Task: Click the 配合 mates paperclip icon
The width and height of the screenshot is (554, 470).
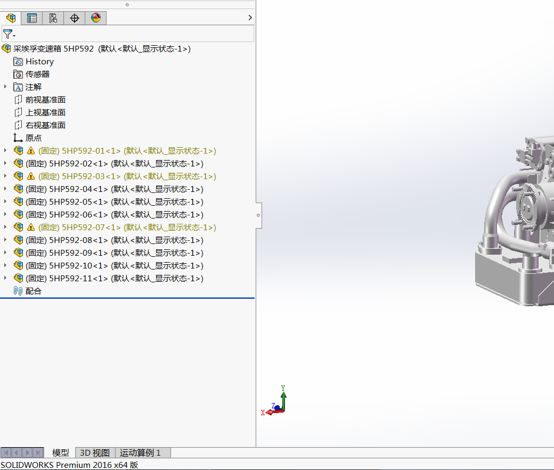Action: pos(18,291)
